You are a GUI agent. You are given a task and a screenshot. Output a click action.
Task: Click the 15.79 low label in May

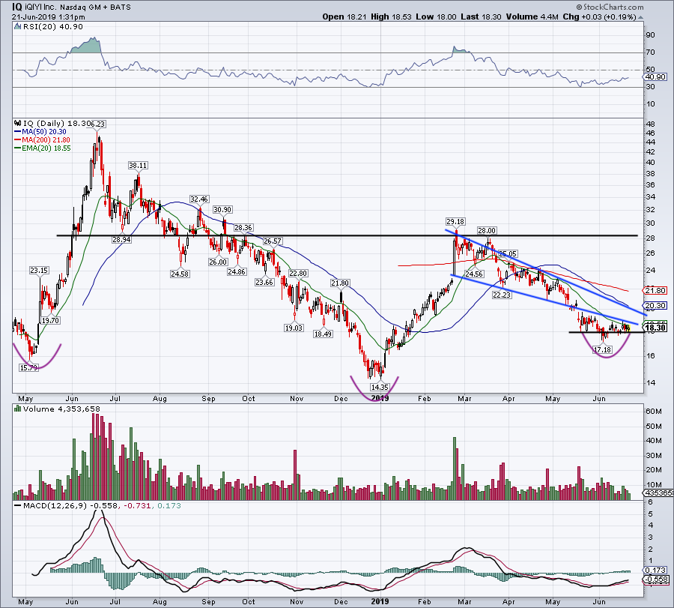point(28,367)
